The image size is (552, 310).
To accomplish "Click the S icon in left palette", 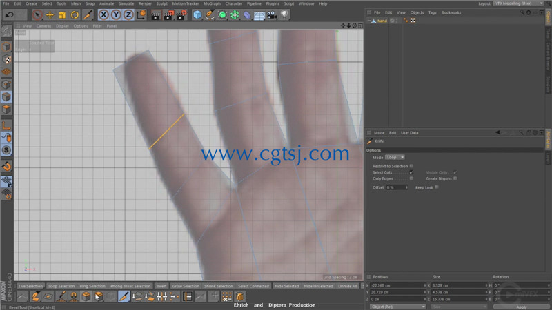I will point(6,150).
